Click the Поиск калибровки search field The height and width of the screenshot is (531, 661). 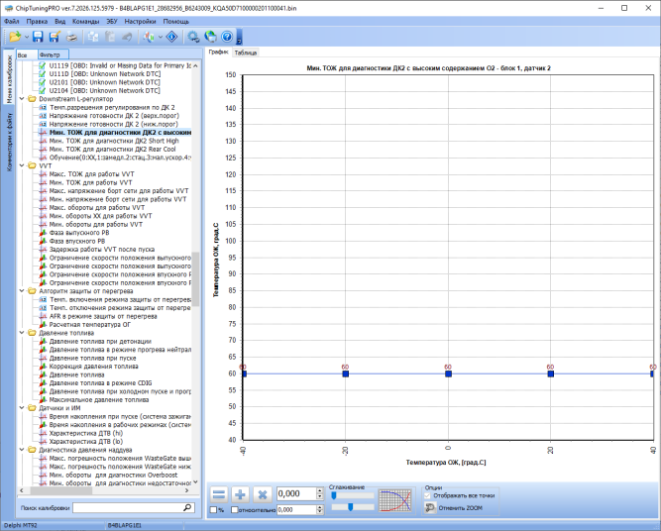point(128,508)
